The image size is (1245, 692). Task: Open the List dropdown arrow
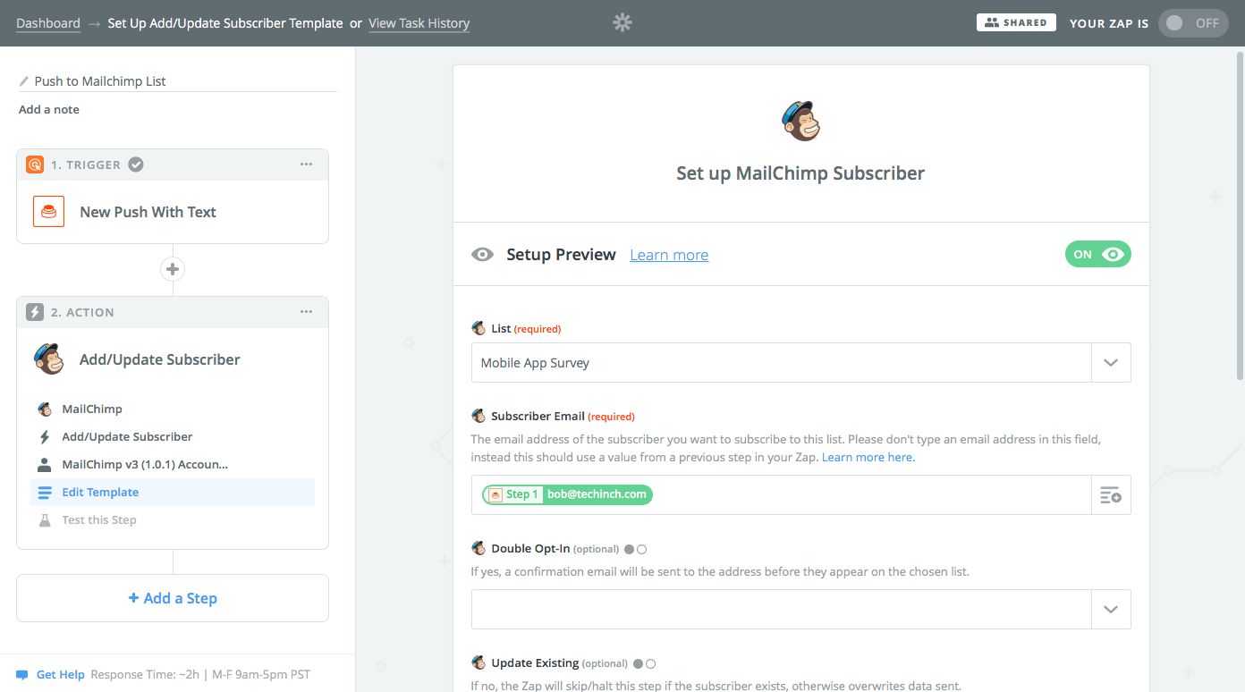coord(1111,363)
